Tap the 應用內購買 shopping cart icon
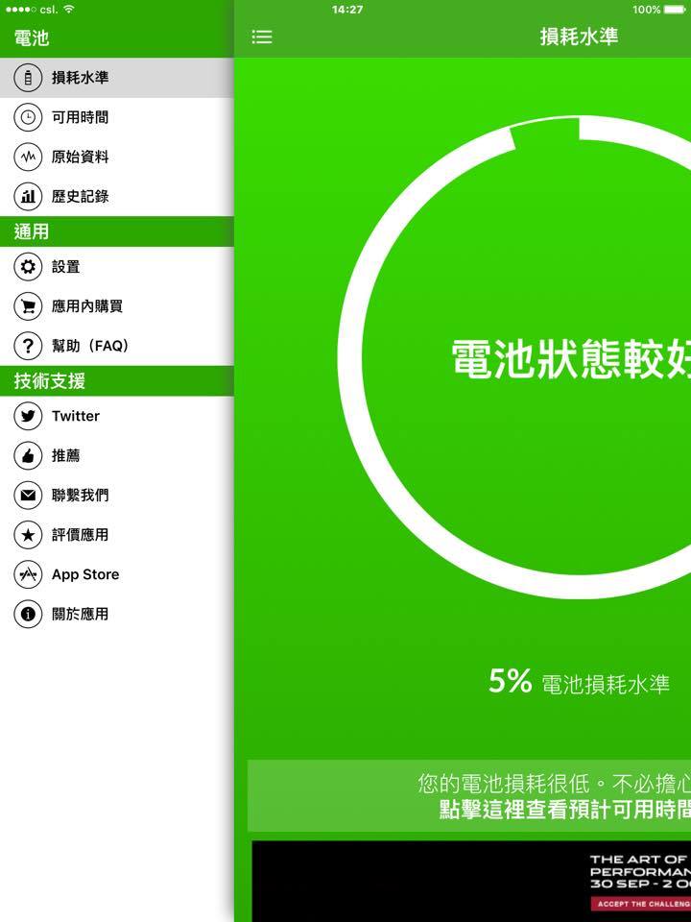 28,306
